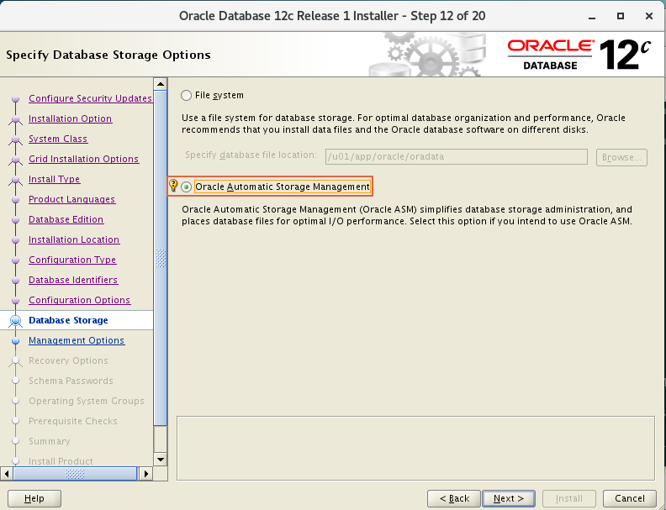This screenshot has height=510, width=666.
Task: Click the database file location input field
Action: pyautogui.click(x=456, y=156)
